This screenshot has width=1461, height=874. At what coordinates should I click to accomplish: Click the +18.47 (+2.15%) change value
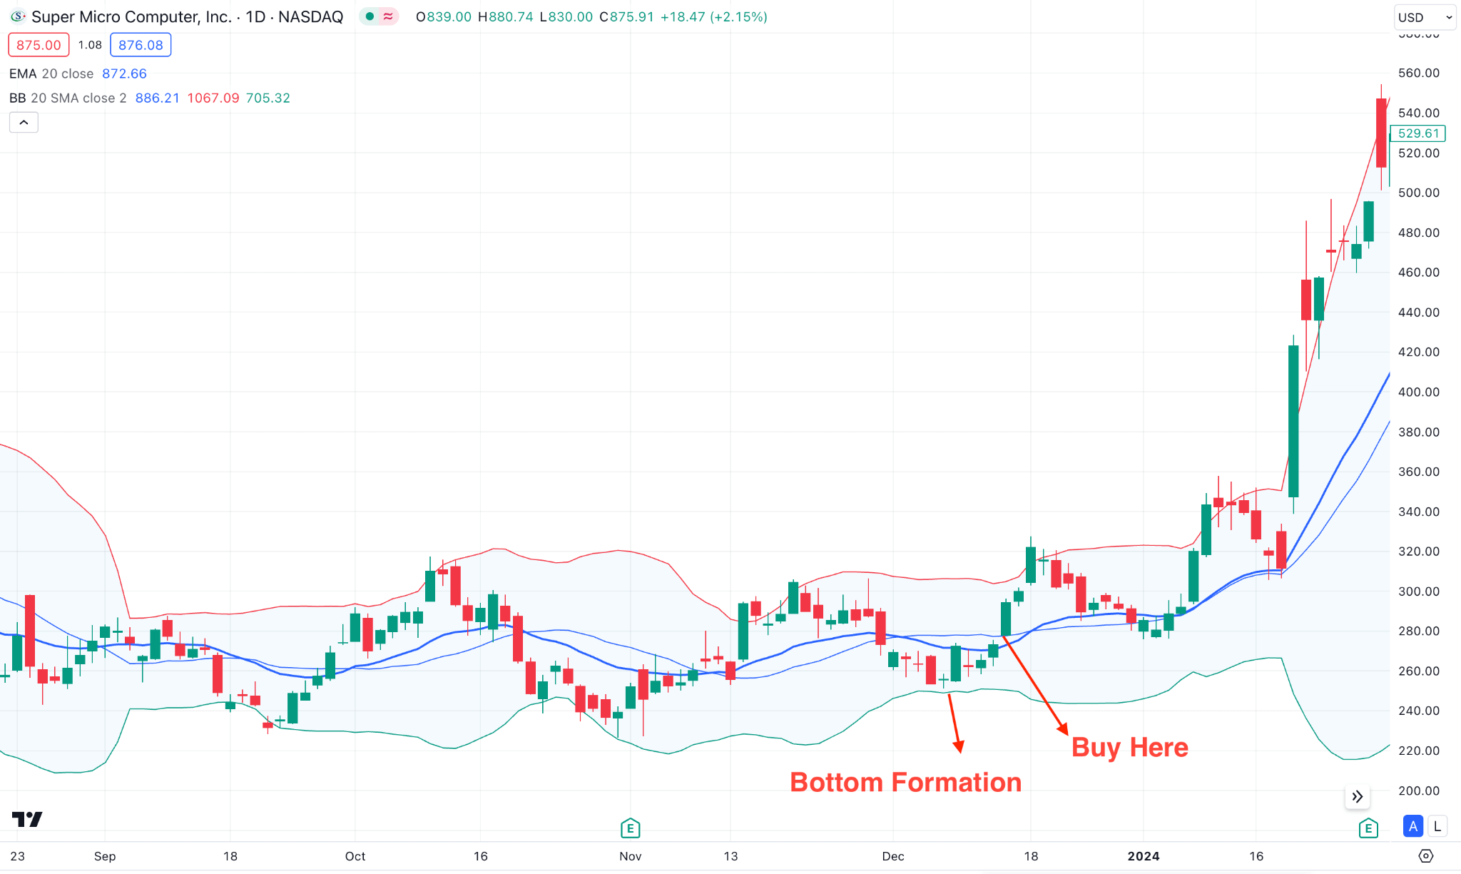tap(714, 16)
